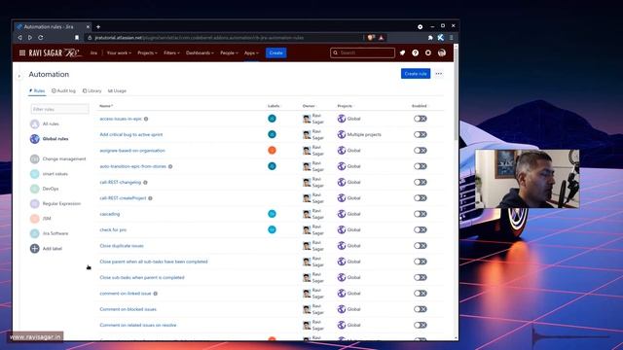Open the People dropdown menu

click(230, 52)
